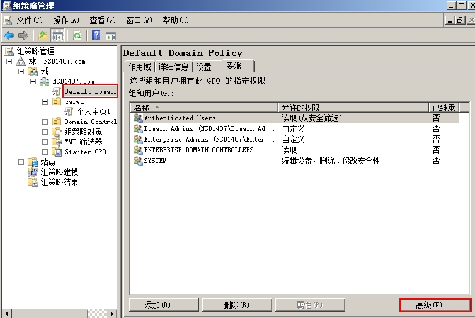475x318 pixels.
Task: Open help via the question mark icon
Action: coord(96,36)
